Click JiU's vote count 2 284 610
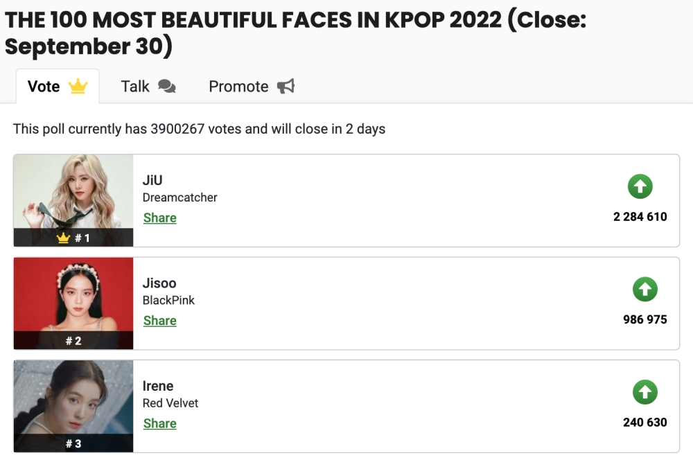 640,217
